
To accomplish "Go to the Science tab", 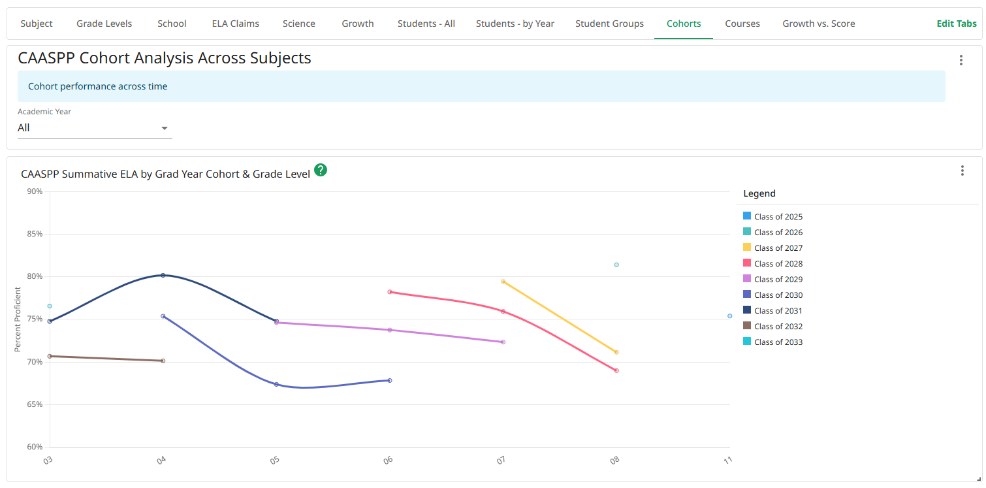I will 299,24.
